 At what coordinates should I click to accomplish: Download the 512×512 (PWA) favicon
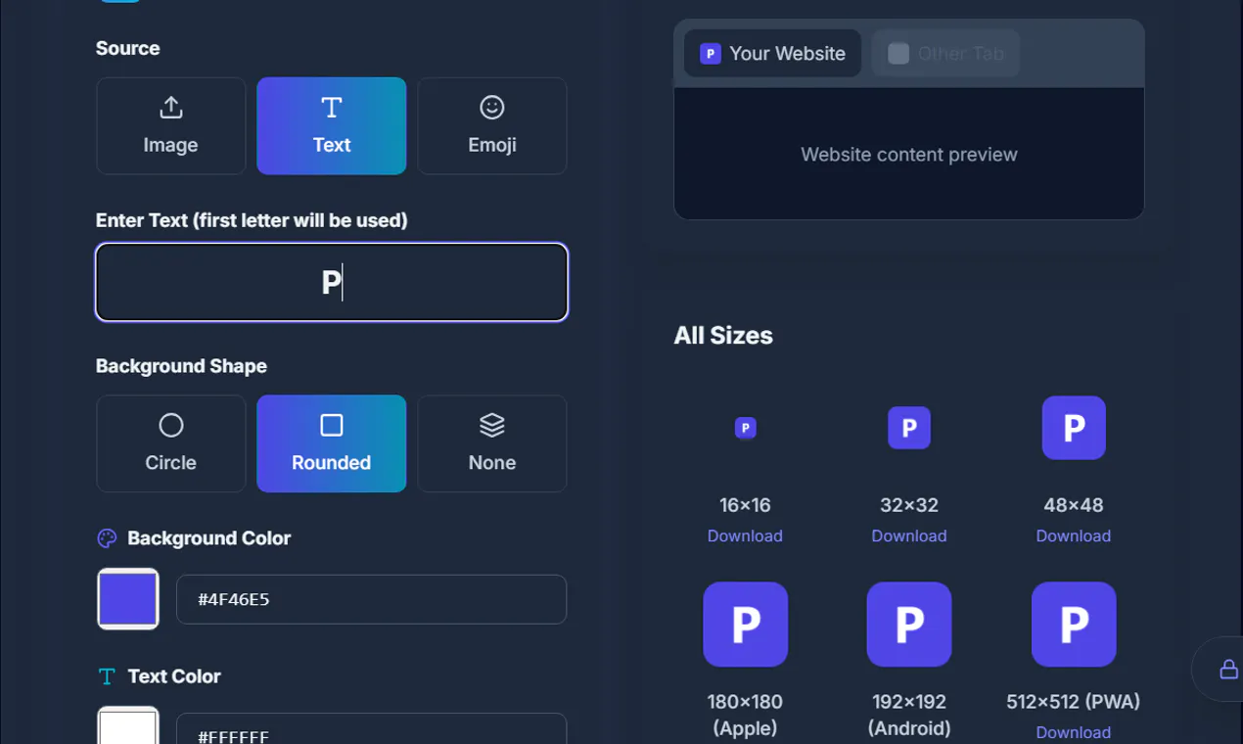coord(1074,732)
